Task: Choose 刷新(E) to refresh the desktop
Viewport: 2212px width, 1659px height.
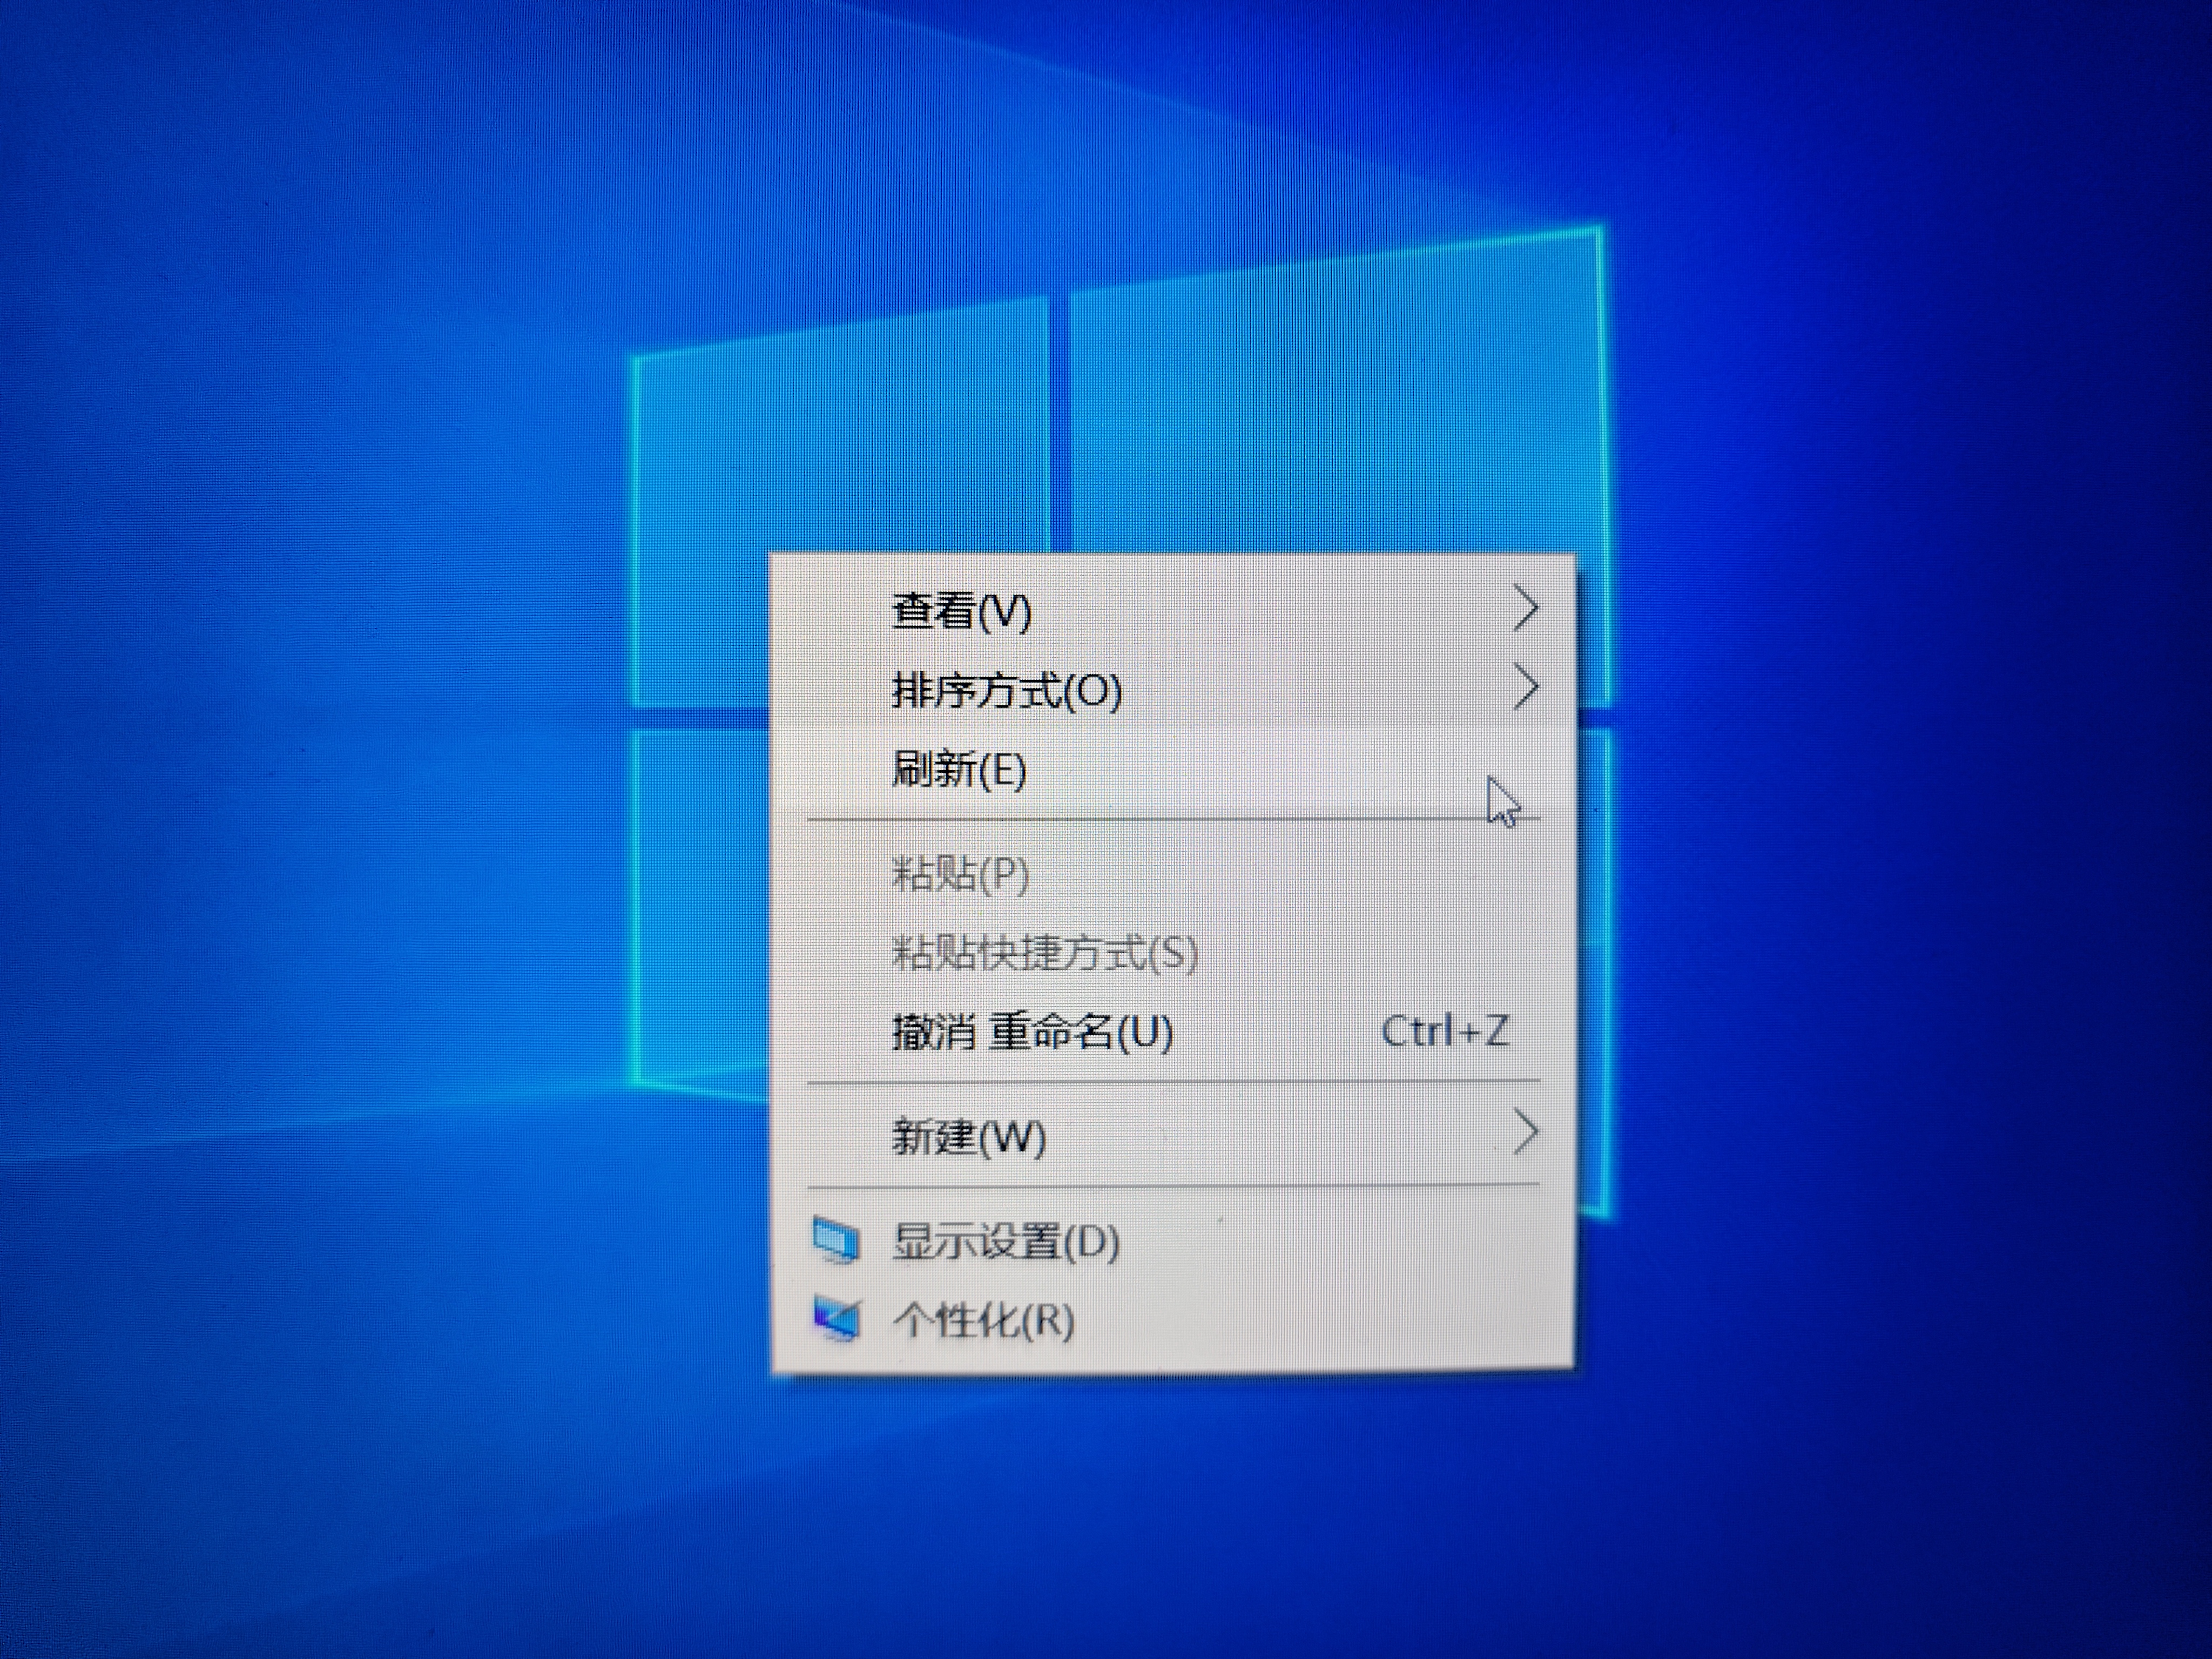Action: coord(1172,770)
